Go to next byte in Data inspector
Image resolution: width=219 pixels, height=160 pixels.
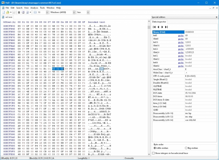tap(162, 27)
